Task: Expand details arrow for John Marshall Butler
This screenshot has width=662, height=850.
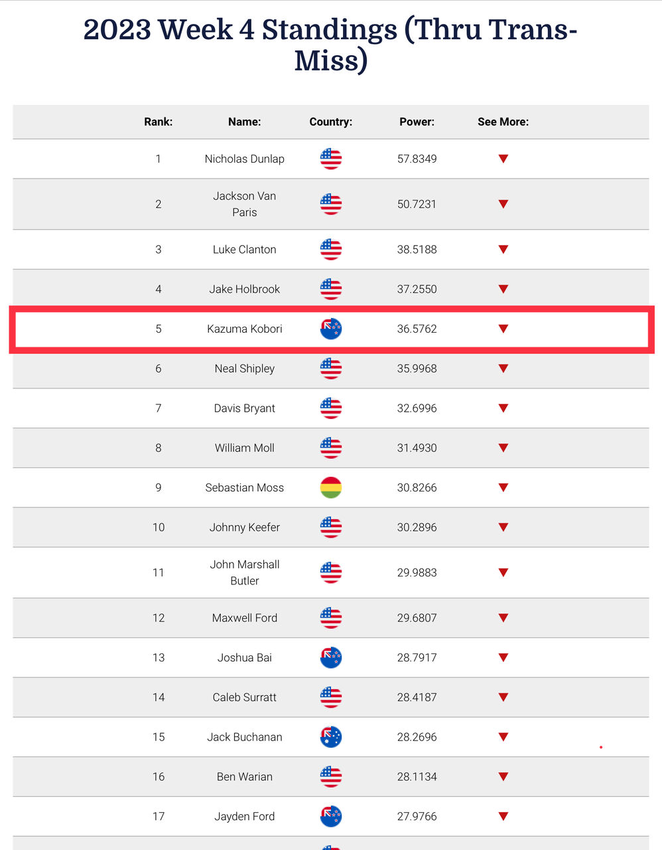Action: coord(503,572)
